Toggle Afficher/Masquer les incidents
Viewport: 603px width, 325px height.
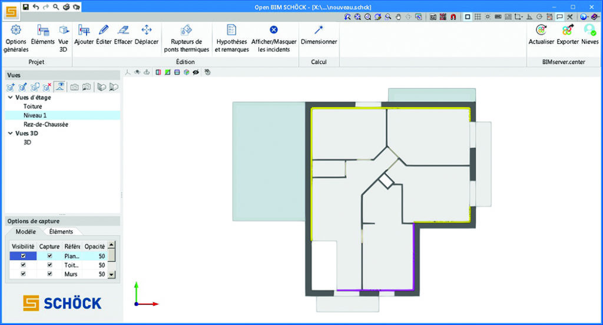click(x=274, y=38)
